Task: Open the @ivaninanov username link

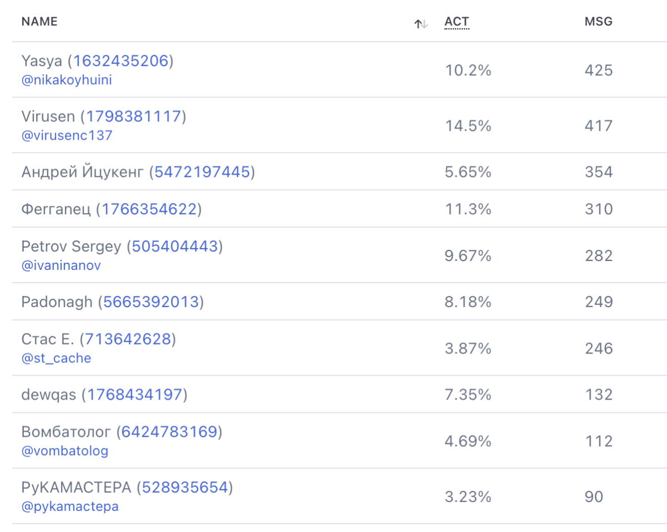Action: tap(61, 265)
